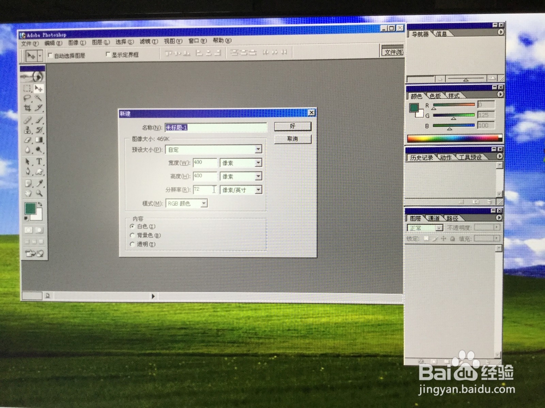Viewport: 545px width, 408px height.
Task: Select the Healing Brush tool
Action: tap(27, 120)
